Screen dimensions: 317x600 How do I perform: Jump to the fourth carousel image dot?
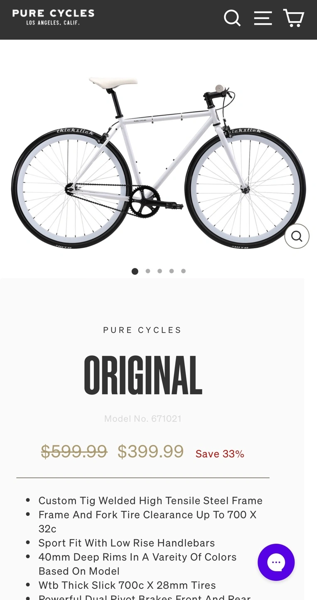172,271
